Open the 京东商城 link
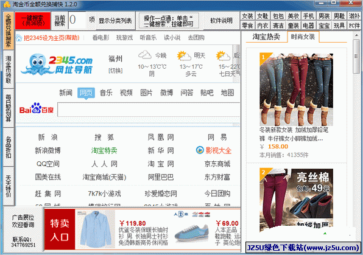 [x=217, y=164]
